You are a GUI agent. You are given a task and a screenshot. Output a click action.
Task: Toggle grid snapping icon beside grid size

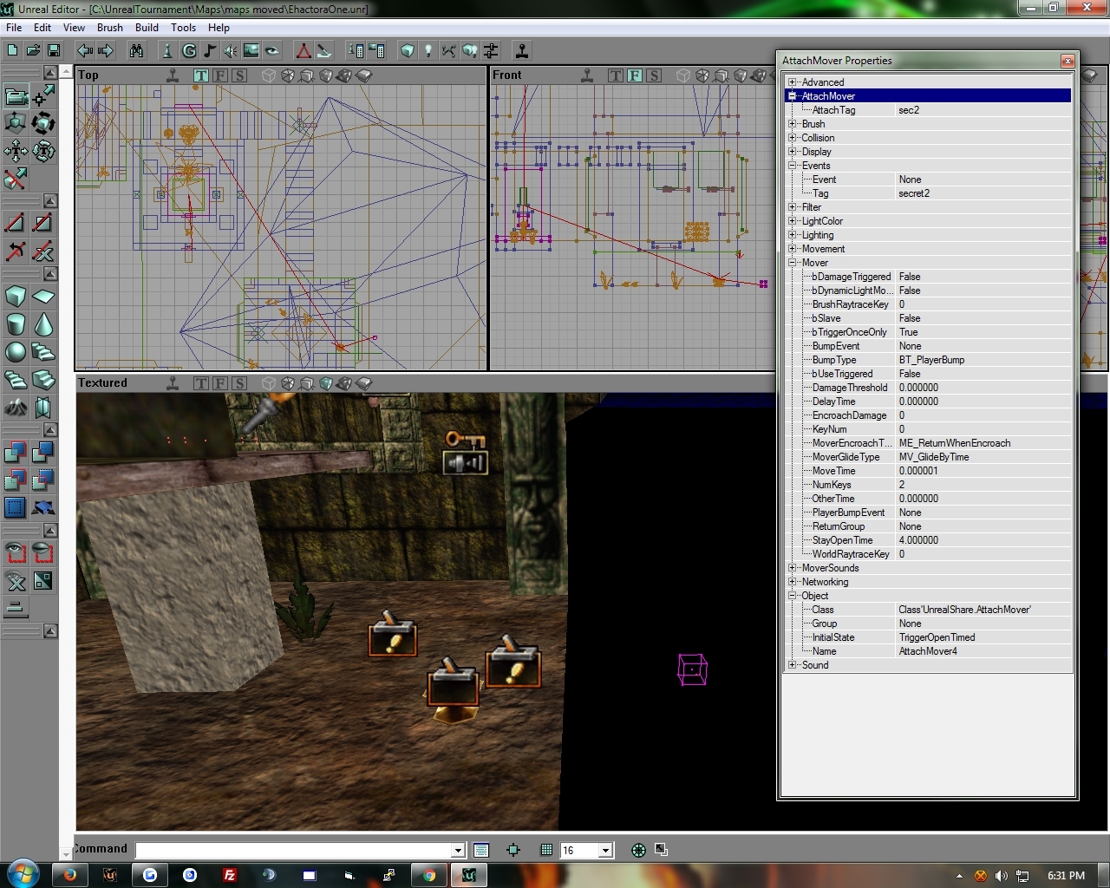click(546, 850)
